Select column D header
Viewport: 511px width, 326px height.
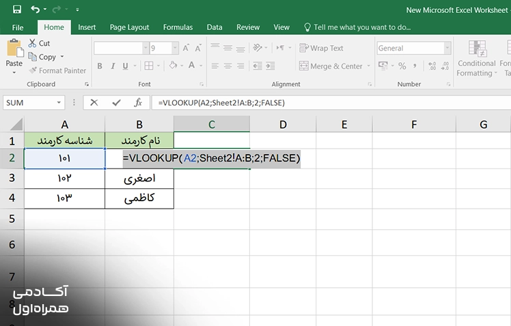tap(283, 124)
